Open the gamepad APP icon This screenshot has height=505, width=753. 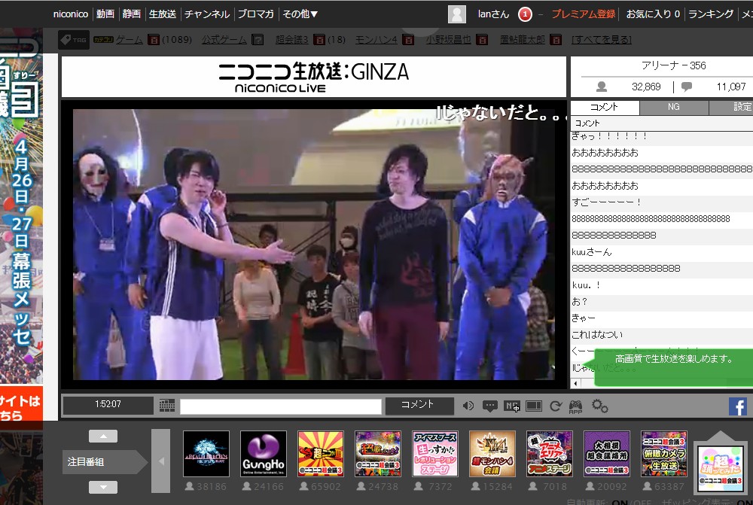(x=576, y=406)
